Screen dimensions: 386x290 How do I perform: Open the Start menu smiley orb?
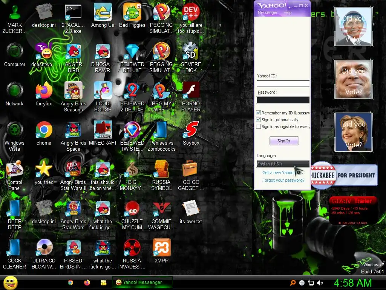point(11,282)
